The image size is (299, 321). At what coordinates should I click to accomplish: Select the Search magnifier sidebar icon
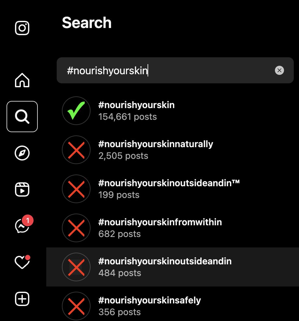click(x=22, y=117)
